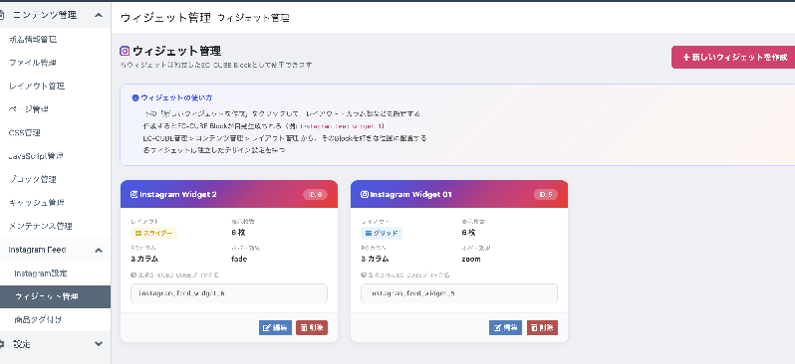The width and height of the screenshot is (795, 364).
Task: Edit Instagram Widget 01
Action: (x=505, y=327)
